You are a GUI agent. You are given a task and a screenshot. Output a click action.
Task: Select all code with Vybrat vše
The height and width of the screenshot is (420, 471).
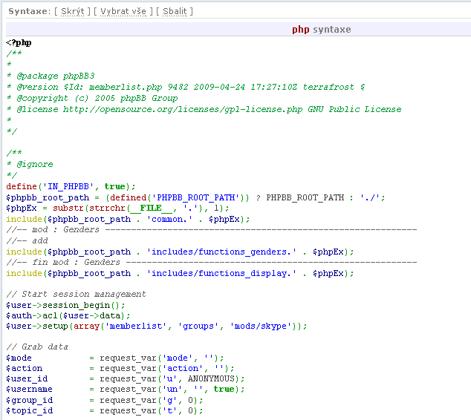tap(123, 11)
